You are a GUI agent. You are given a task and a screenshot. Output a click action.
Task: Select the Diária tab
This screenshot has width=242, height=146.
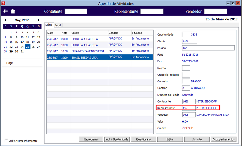click(x=49, y=25)
